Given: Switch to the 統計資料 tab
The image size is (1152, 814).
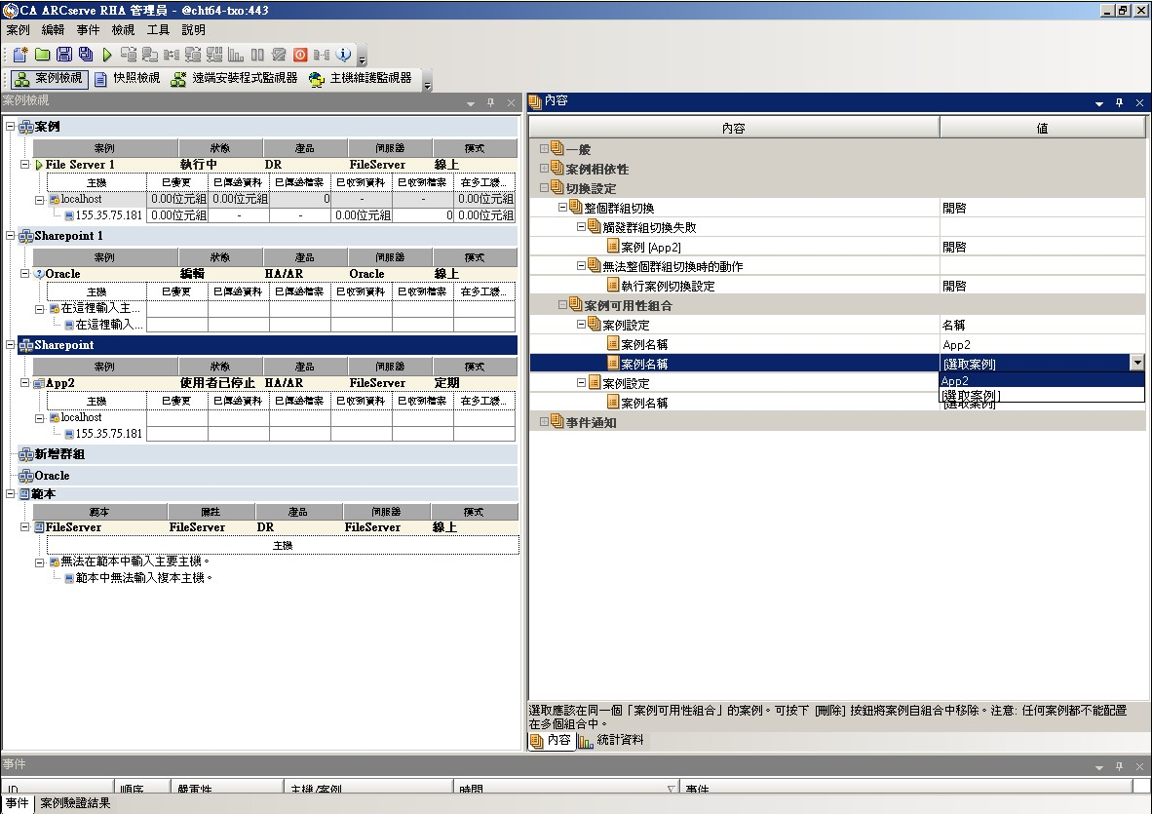Looking at the screenshot, I should [x=612, y=741].
